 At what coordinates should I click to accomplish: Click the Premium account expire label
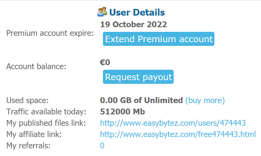click(x=50, y=33)
